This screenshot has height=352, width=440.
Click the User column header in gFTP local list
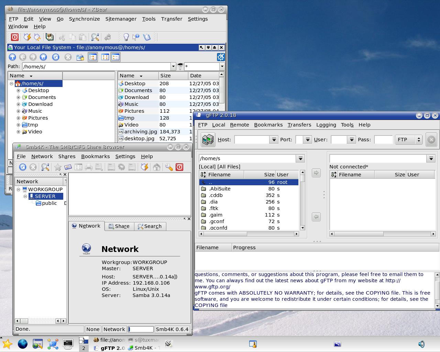(x=287, y=175)
